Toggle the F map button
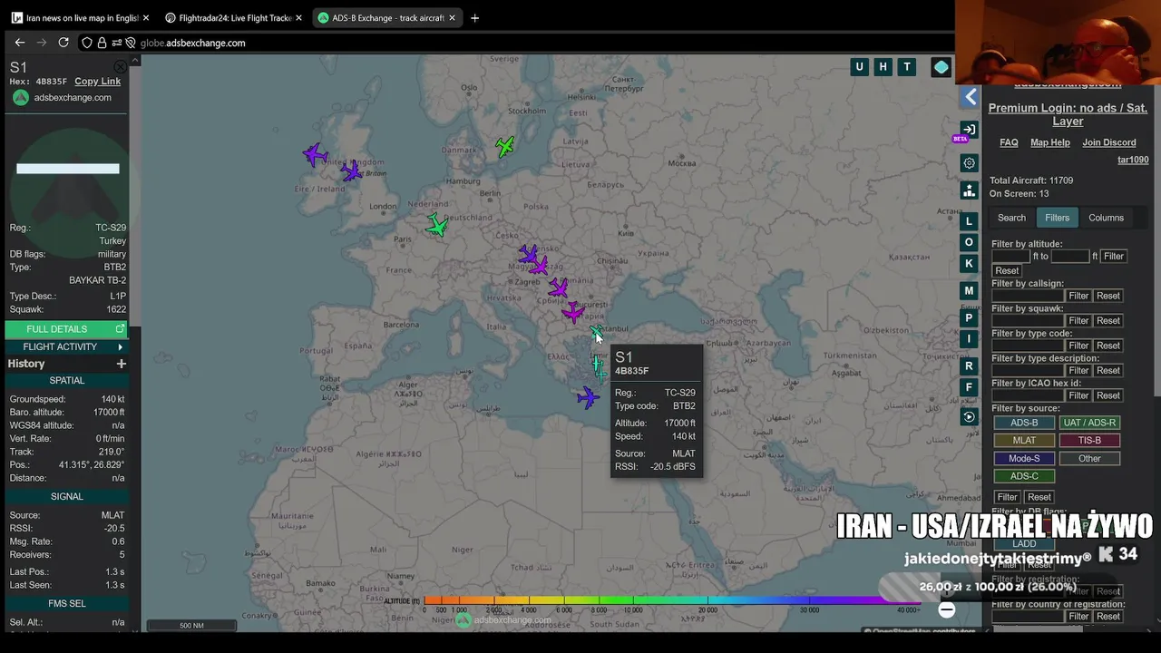 point(969,387)
